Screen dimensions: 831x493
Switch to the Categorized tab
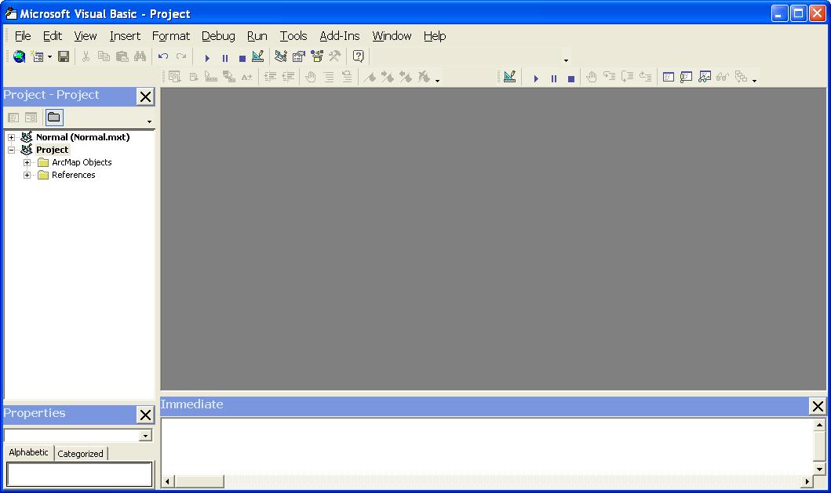[81, 454]
